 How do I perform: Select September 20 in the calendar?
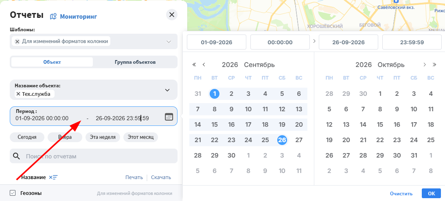299,125
